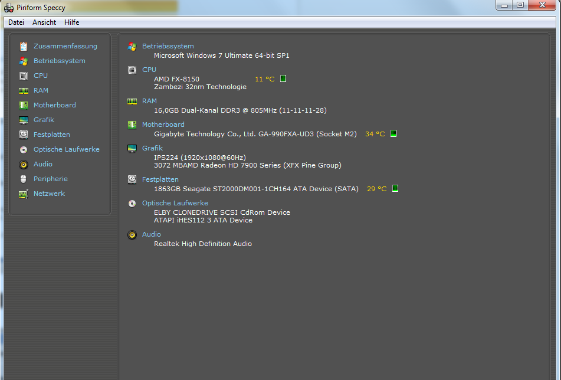Click the CPU heading in summary panel
Viewport: 561px width, 380px height.
(149, 70)
